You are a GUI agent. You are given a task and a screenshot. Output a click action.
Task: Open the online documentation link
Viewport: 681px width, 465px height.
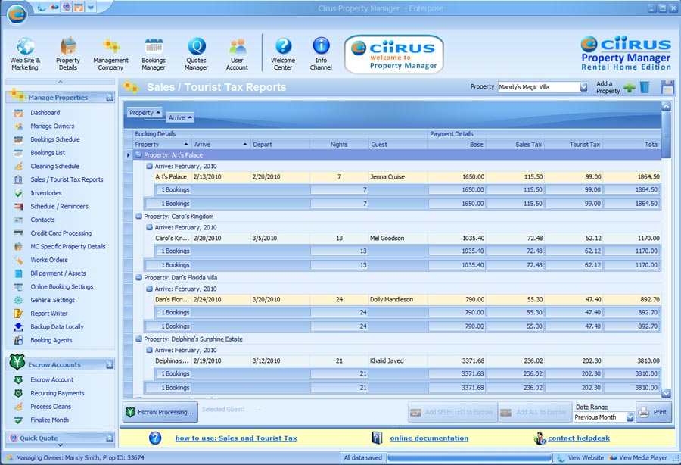429,438
